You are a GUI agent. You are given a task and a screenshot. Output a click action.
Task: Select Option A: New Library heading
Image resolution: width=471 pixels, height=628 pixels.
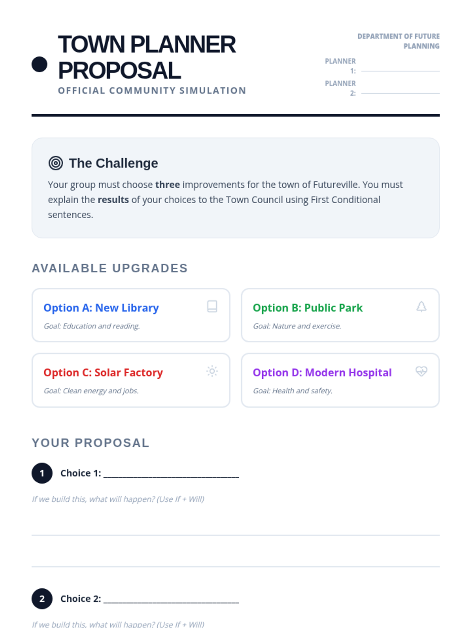pos(101,308)
